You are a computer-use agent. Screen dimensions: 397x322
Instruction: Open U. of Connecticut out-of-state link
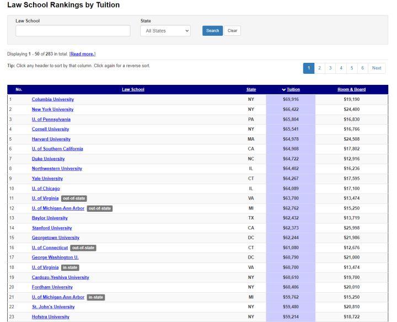coord(50,248)
